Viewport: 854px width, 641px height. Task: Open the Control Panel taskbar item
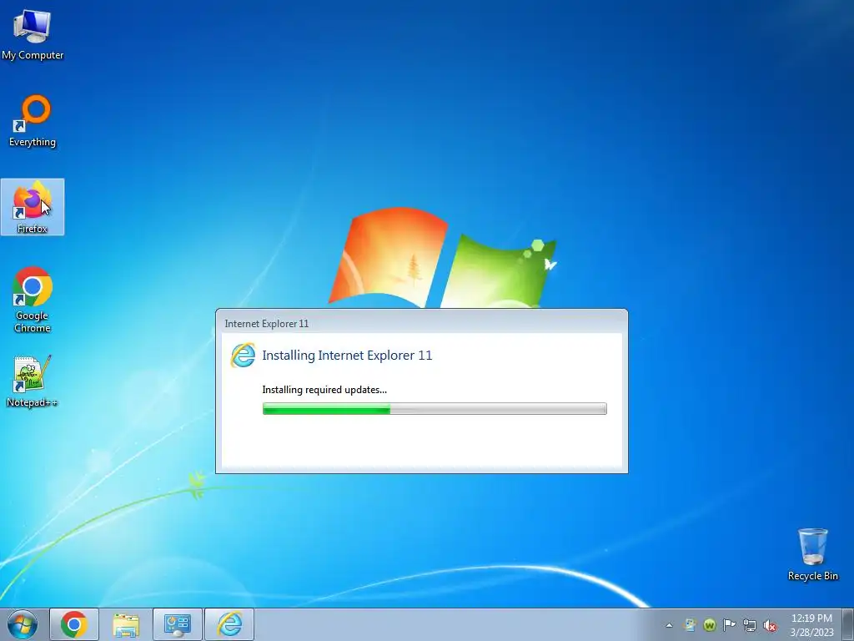pos(178,624)
